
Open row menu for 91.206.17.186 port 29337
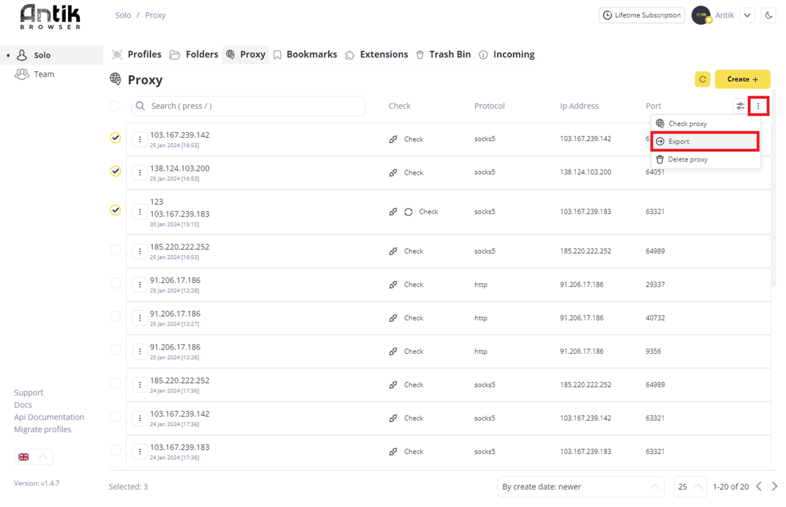point(140,285)
